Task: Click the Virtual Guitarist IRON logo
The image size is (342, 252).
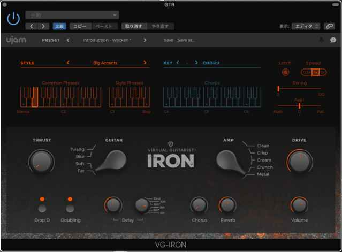Action: pos(171,155)
